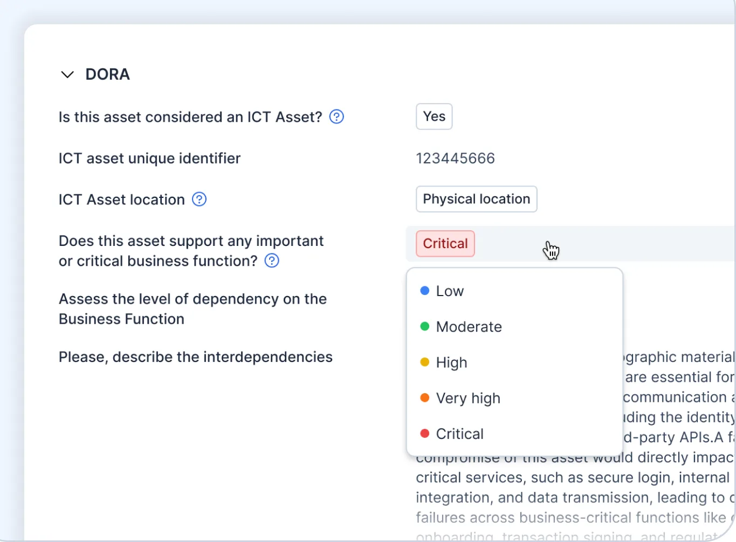Click the DORA section heading
This screenshot has width=736, height=542.
pyautogui.click(x=108, y=74)
